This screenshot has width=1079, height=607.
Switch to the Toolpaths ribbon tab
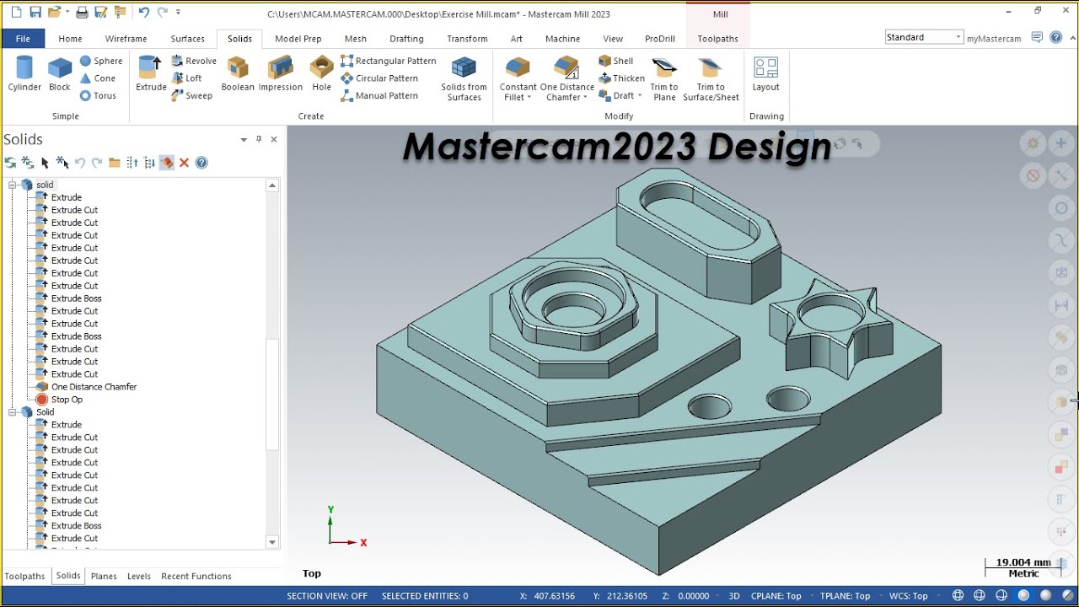point(717,39)
